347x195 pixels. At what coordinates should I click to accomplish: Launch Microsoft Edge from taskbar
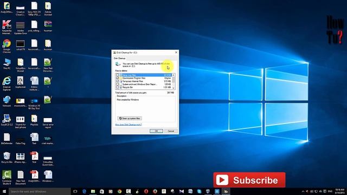tap(84, 191)
